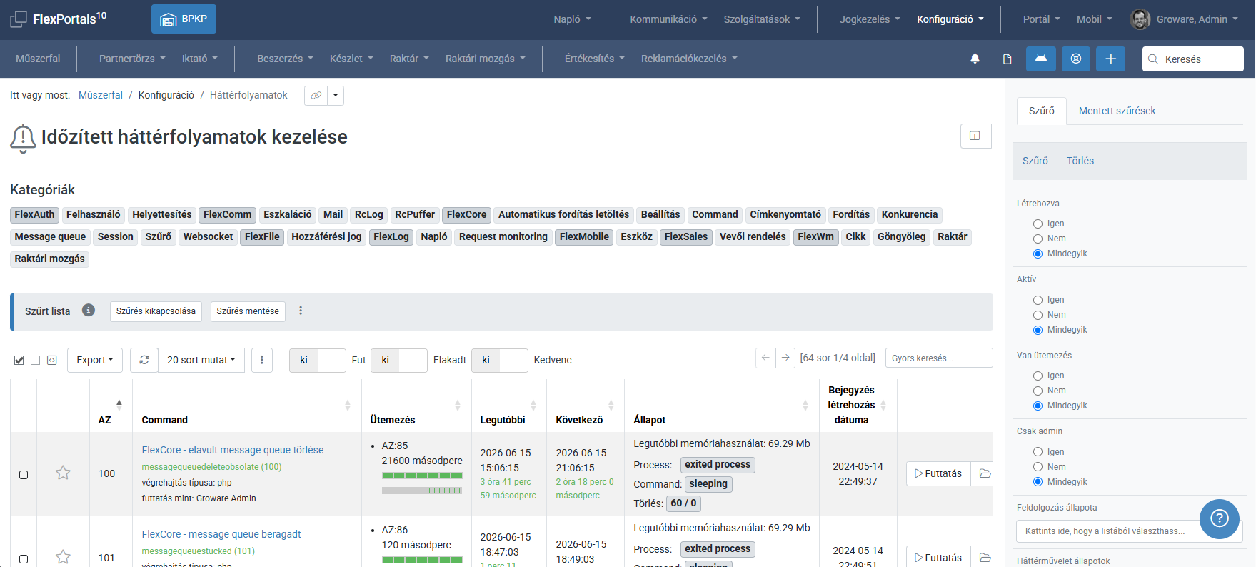Open the notifications bell icon

[x=975, y=59]
